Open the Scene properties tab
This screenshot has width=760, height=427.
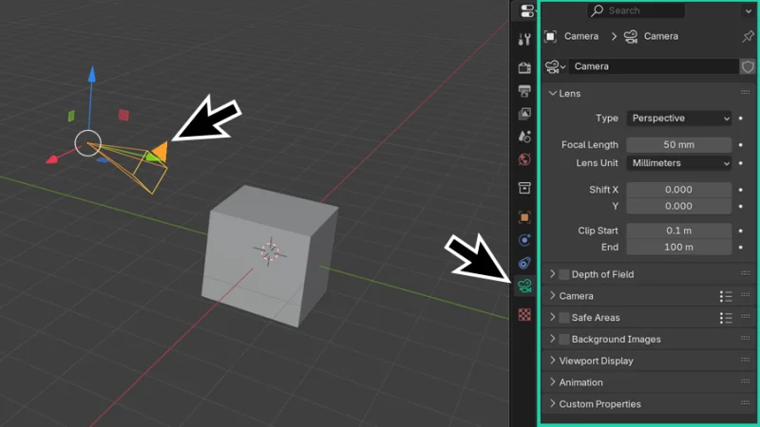(x=524, y=137)
